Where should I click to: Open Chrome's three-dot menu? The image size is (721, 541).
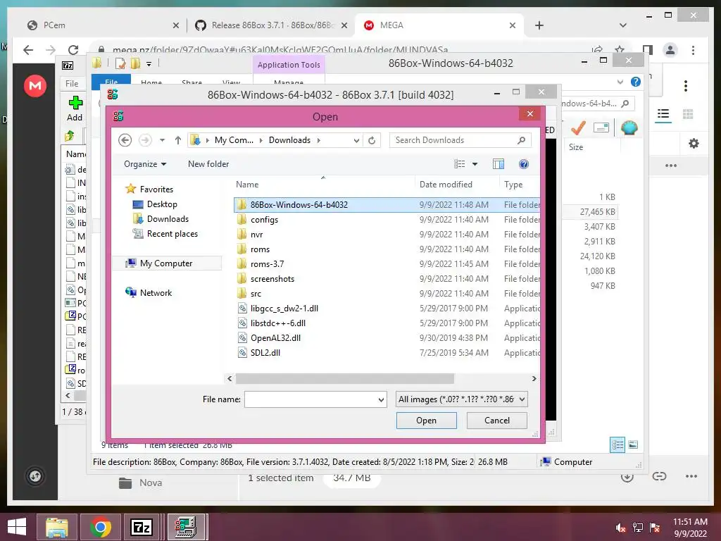click(x=693, y=50)
